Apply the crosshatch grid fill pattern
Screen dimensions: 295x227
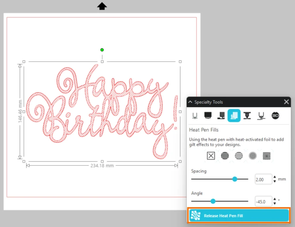coord(225,156)
